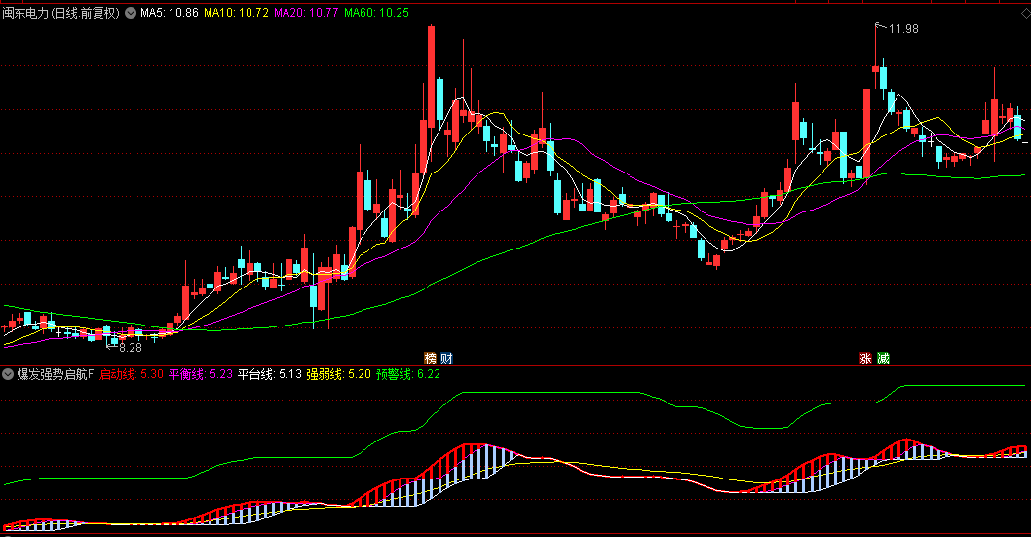The image size is (1031, 537).
Task: Click the indicator name 爆发强势启航F
Action: tap(56, 374)
